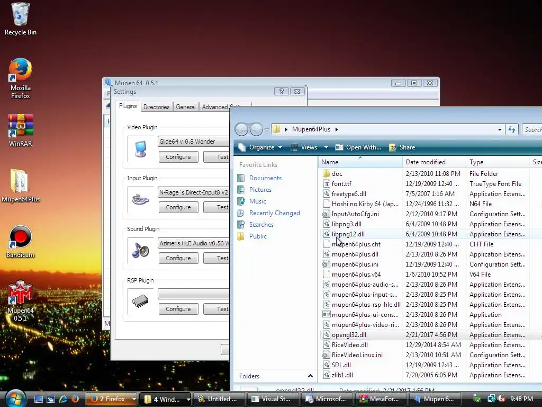Screen dimensions: 542x407
Task: Open the address bar history dropdown
Action: click(500, 130)
